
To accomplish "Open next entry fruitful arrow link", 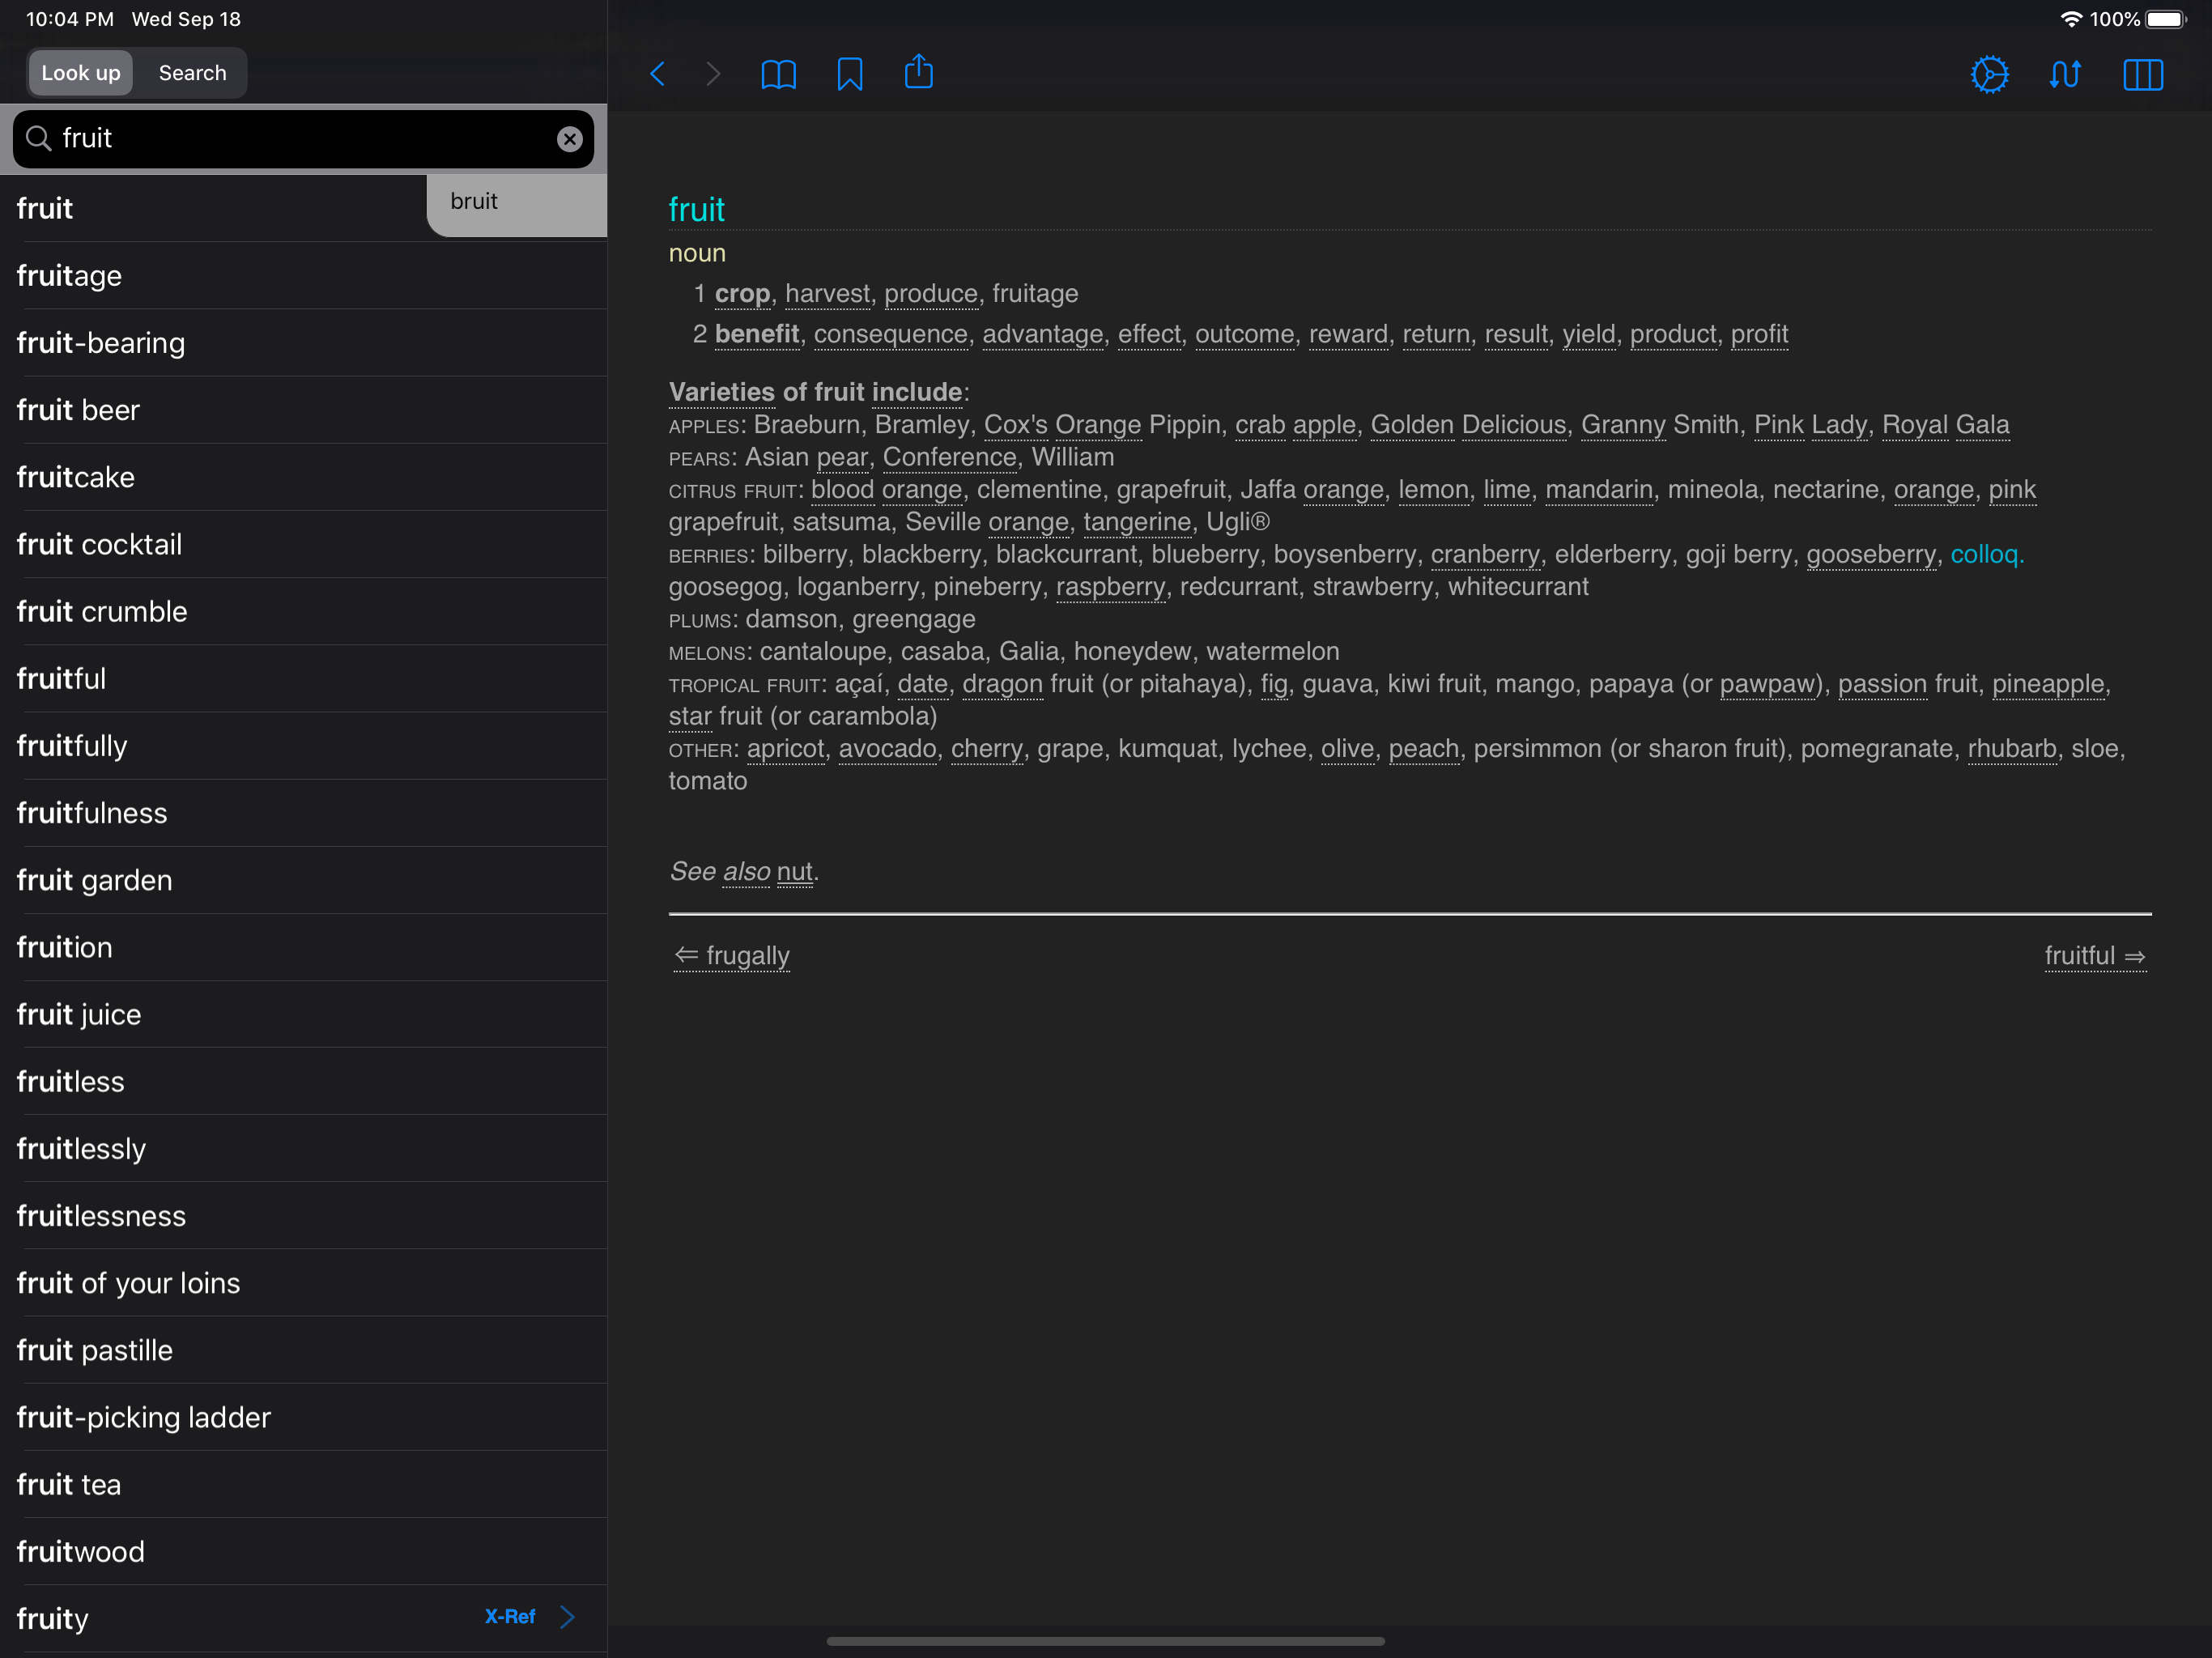I will coord(2094,956).
